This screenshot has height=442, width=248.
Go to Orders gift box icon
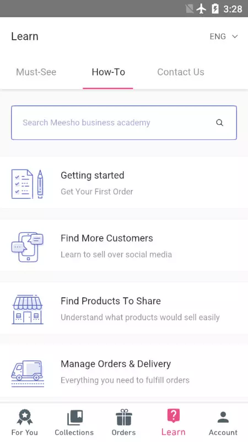[123, 417]
